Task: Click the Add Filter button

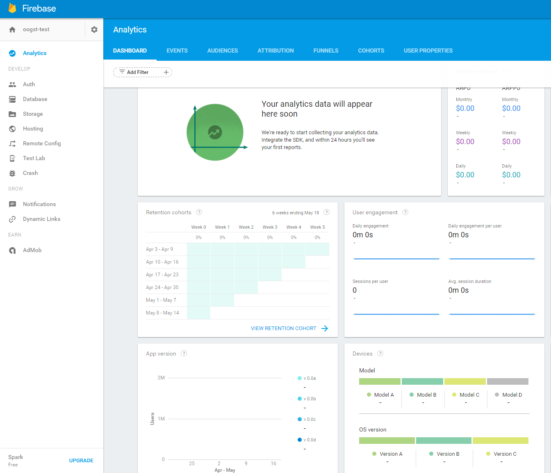Action: pos(142,72)
